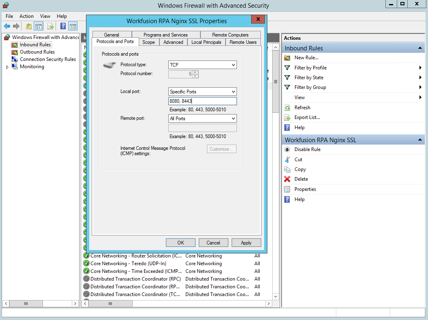Open the File menu
This screenshot has height=320, width=428.
[9, 16]
